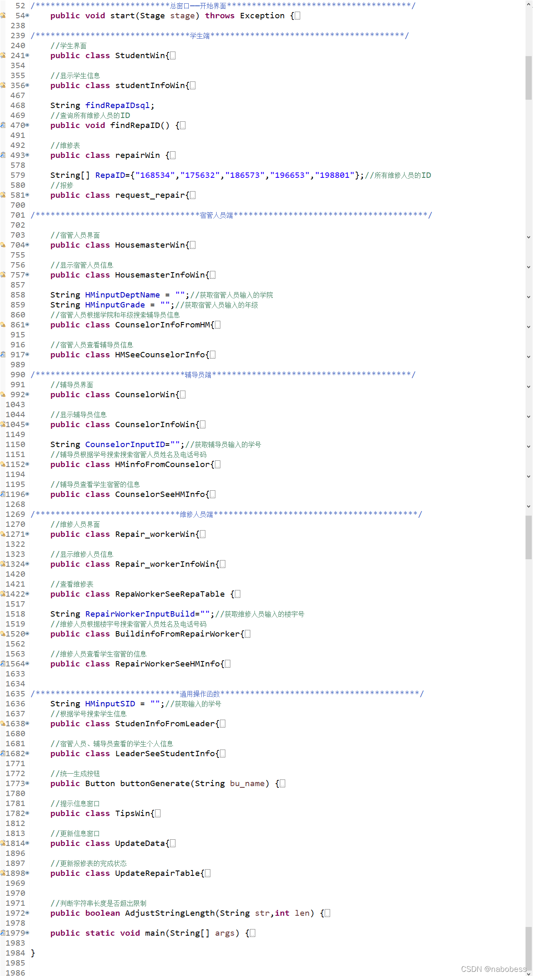Click the warning marker beside line 1271
Screen dimensions: 533x976
tap(2, 534)
